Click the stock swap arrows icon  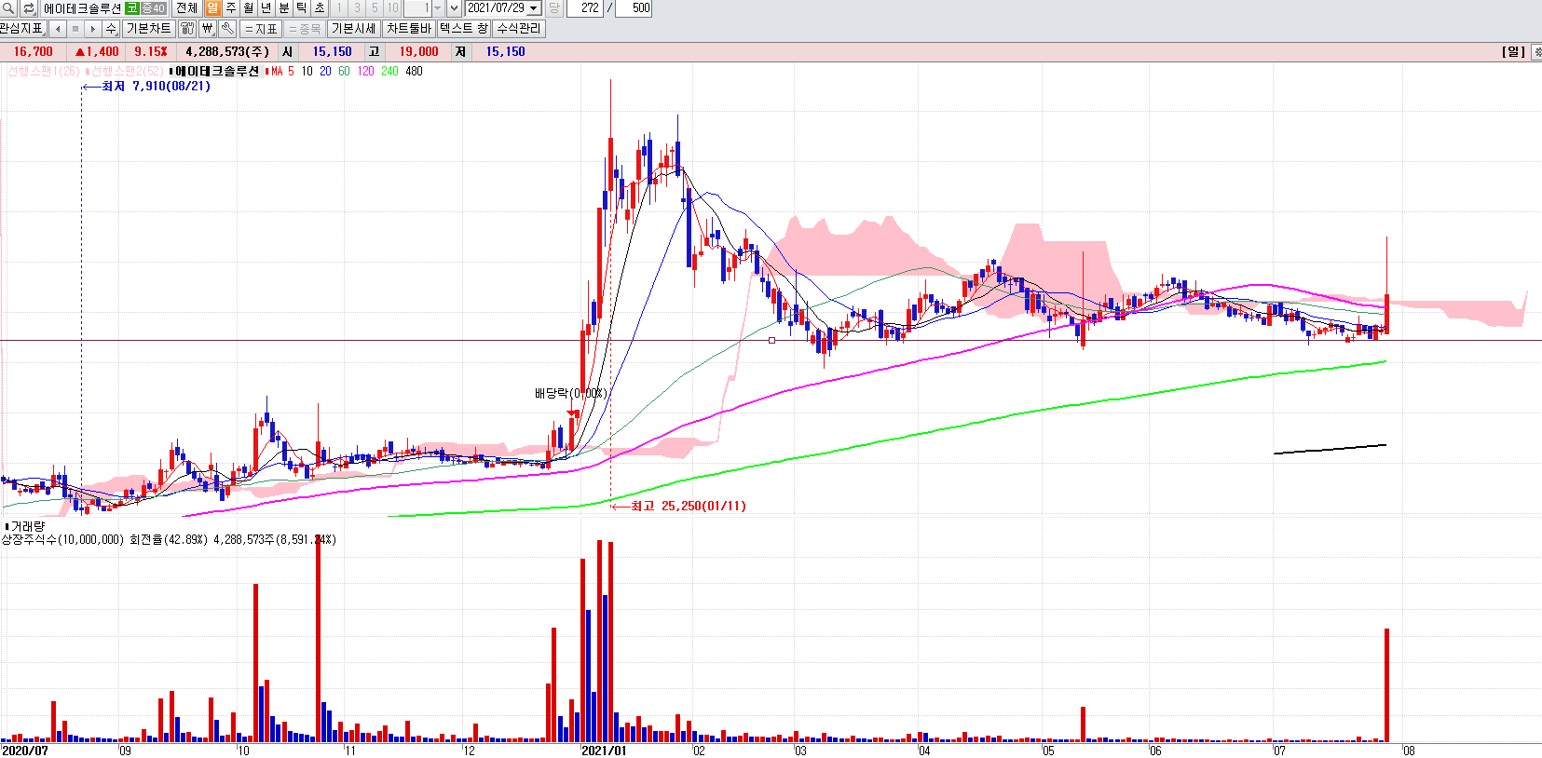pos(29,8)
